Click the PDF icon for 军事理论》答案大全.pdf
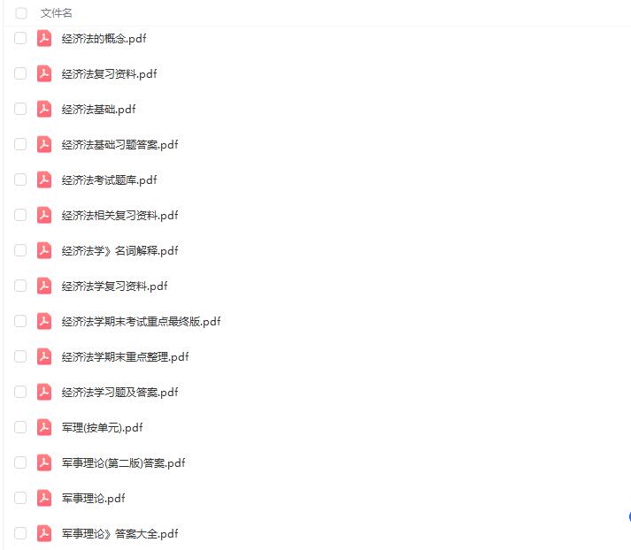 [44, 534]
